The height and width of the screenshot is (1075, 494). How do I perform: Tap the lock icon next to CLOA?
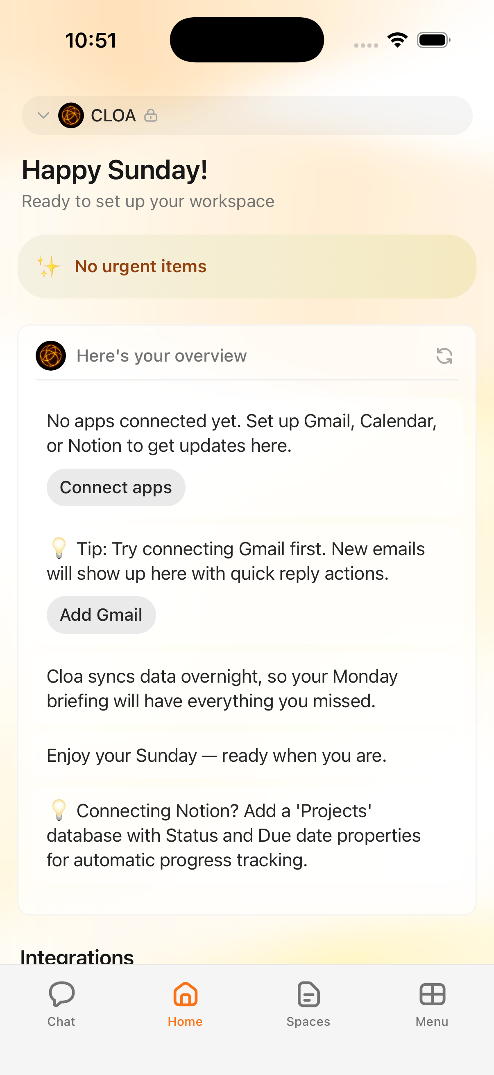pos(150,116)
